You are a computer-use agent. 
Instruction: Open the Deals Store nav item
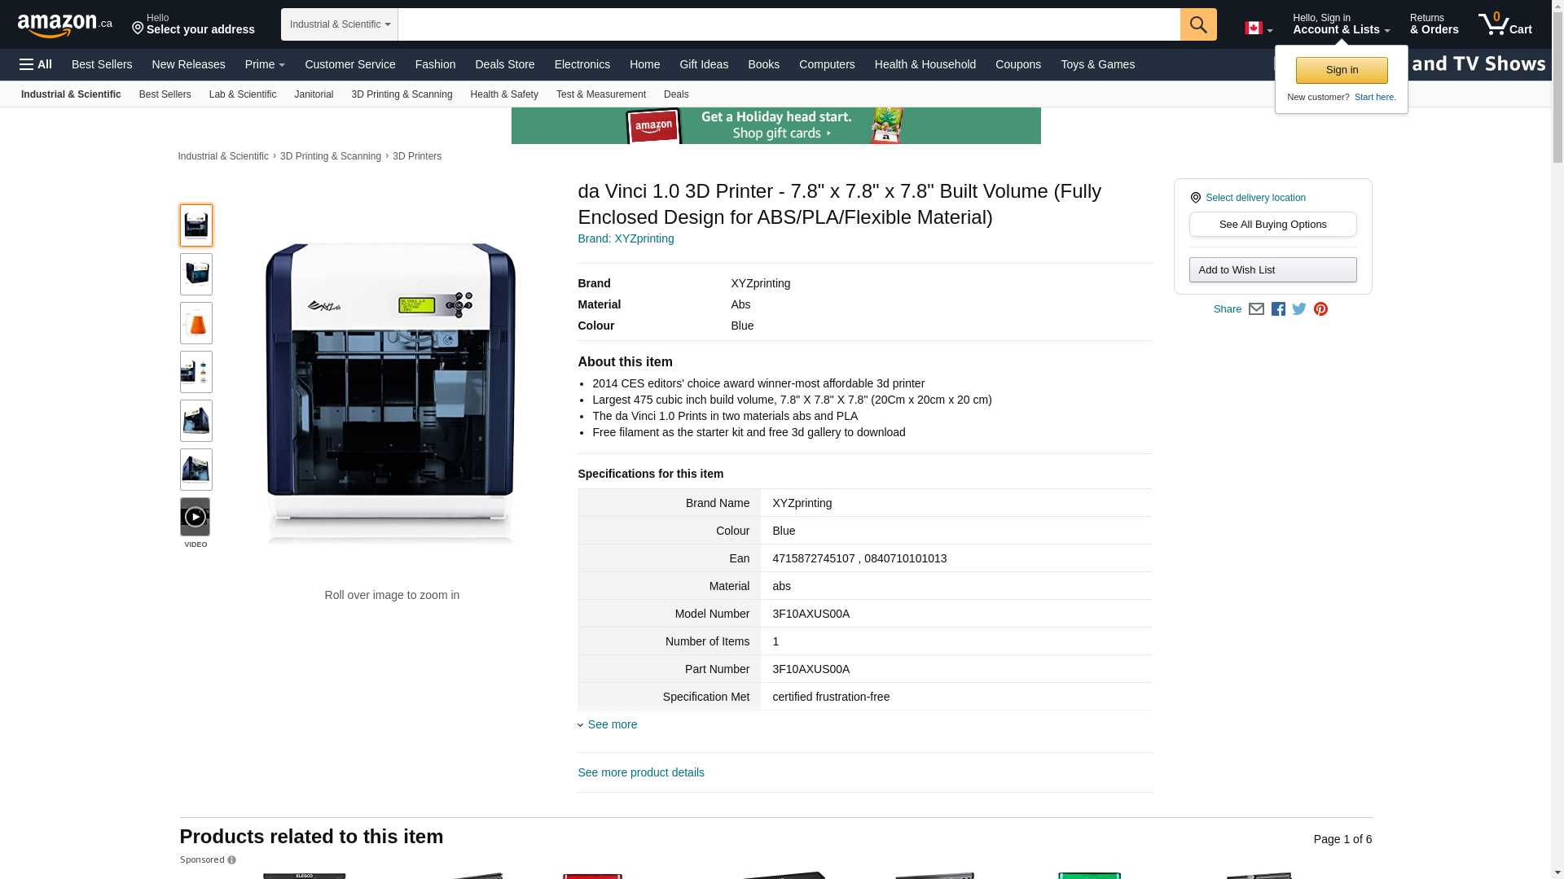504,64
